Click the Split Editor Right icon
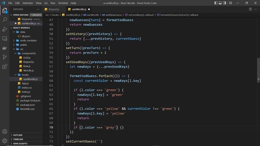260x146 pixels. tap(250, 9)
